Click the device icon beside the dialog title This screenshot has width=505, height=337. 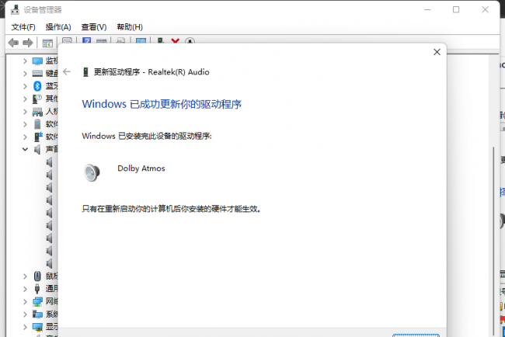coord(85,71)
